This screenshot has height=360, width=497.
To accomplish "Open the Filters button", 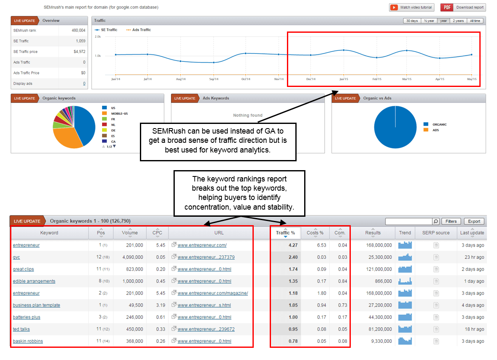I will [451, 221].
